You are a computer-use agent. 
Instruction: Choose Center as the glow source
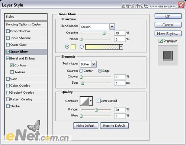coord(81,71)
